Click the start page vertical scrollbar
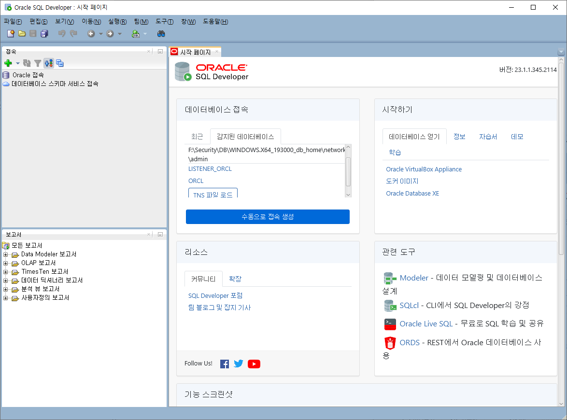This screenshot has height=420, width=567. click(561, 159)
